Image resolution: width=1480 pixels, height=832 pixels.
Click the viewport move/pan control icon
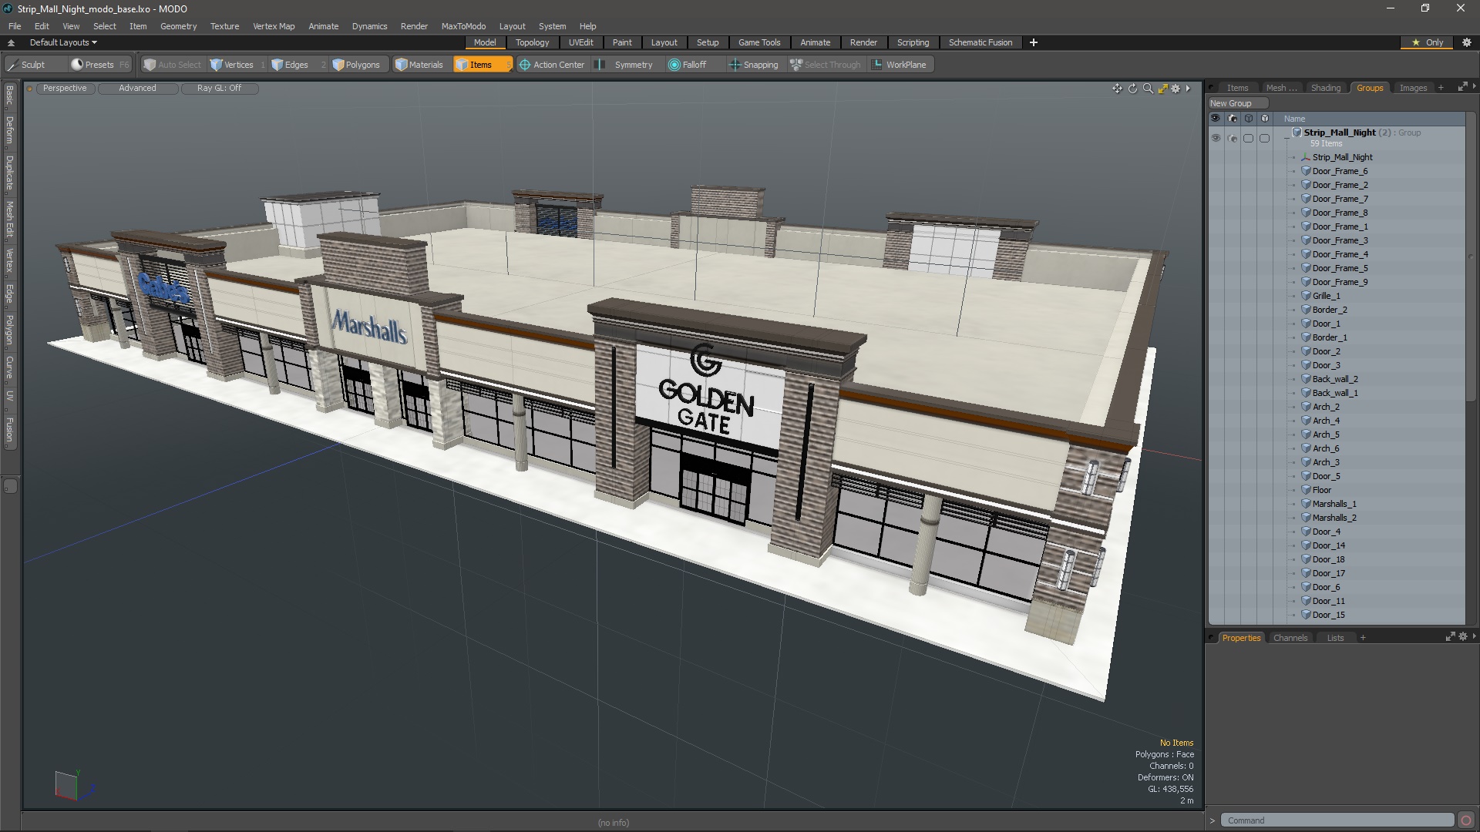pos(1117,89)
